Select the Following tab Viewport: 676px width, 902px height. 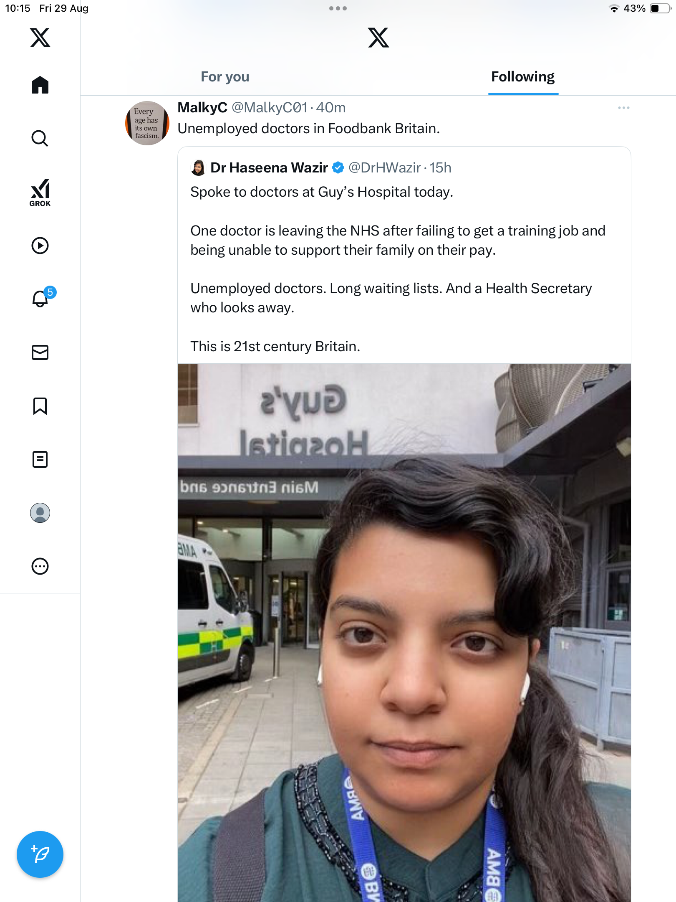click(522, 77)
